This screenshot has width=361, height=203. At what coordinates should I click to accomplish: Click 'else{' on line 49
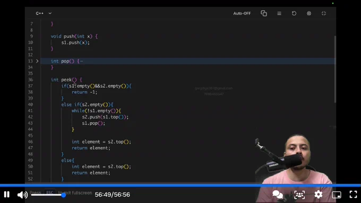click(68, 161)
